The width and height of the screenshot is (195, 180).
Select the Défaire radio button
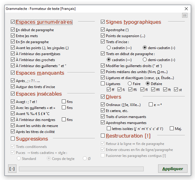(148, 84)
